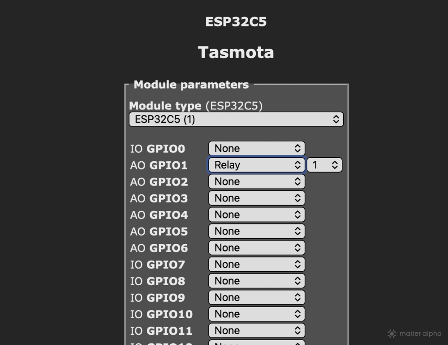Select the GPIO3 function dropdown
Screen dimensions: 448x345
pos(257,198)
